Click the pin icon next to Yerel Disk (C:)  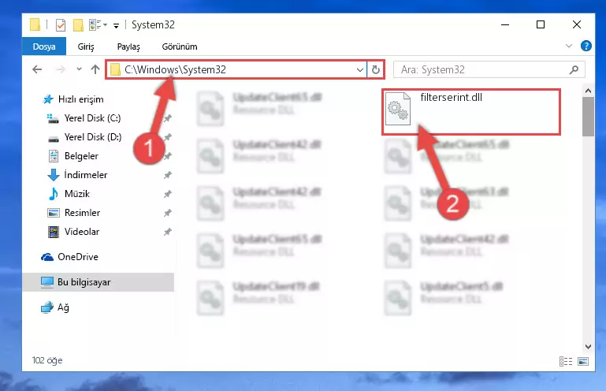coord(167,118)
